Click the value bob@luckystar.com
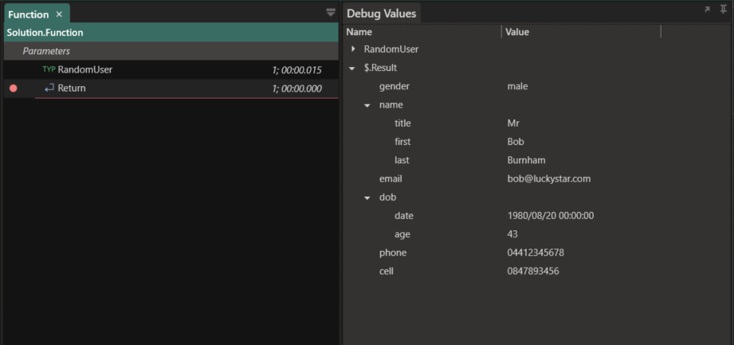The width and height of the screenshot is (734, 345). 548,178
